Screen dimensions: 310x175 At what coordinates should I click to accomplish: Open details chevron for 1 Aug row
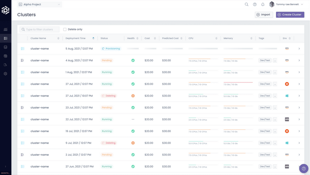(299, 72)
